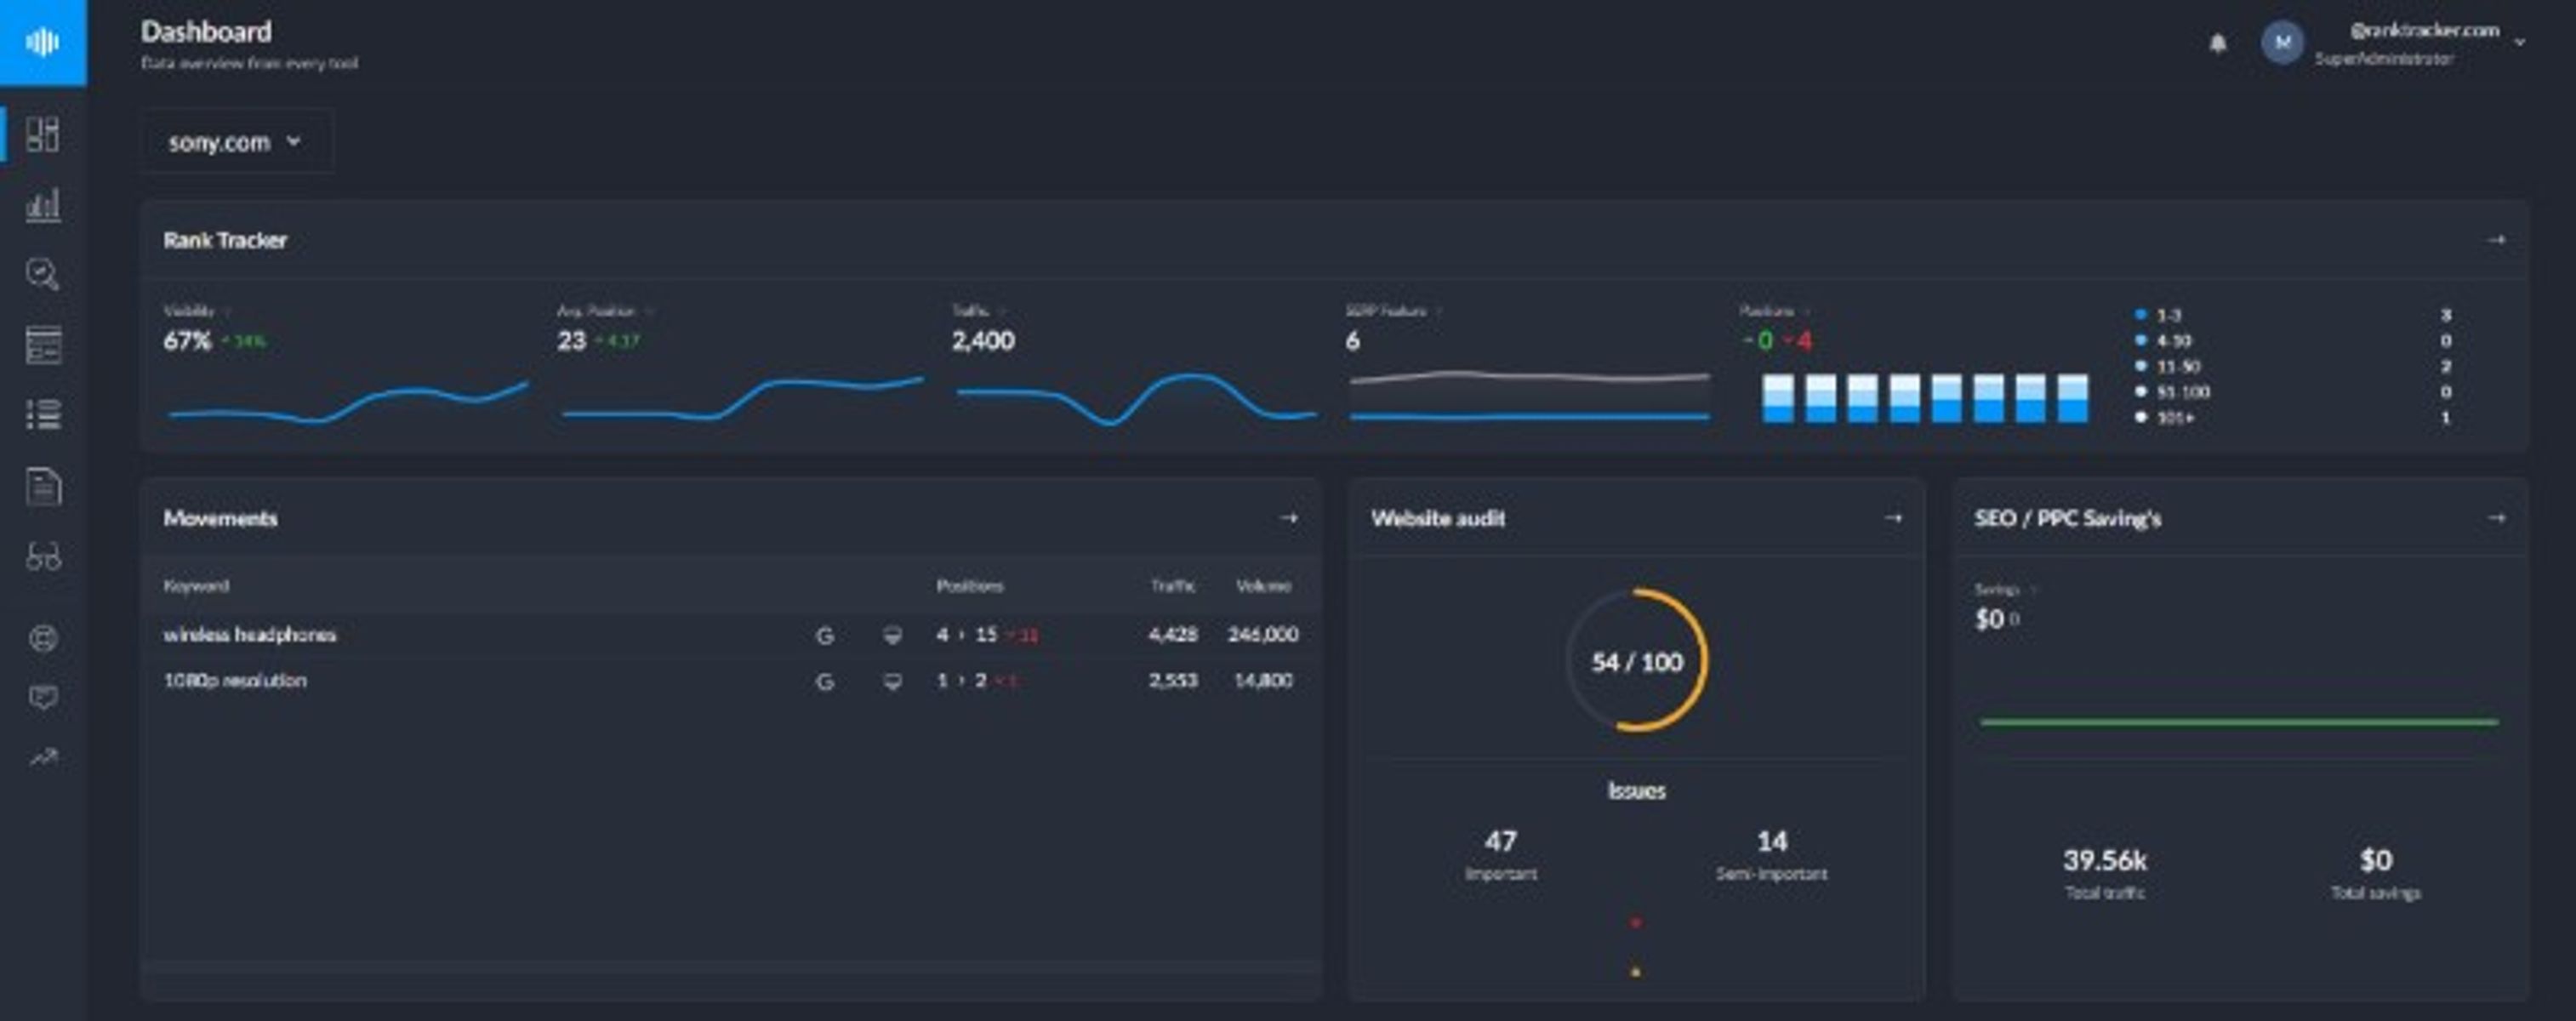Click the Volume column header
Viewport: 2576px width, 1021px height.
click(x=1264, y=586)
